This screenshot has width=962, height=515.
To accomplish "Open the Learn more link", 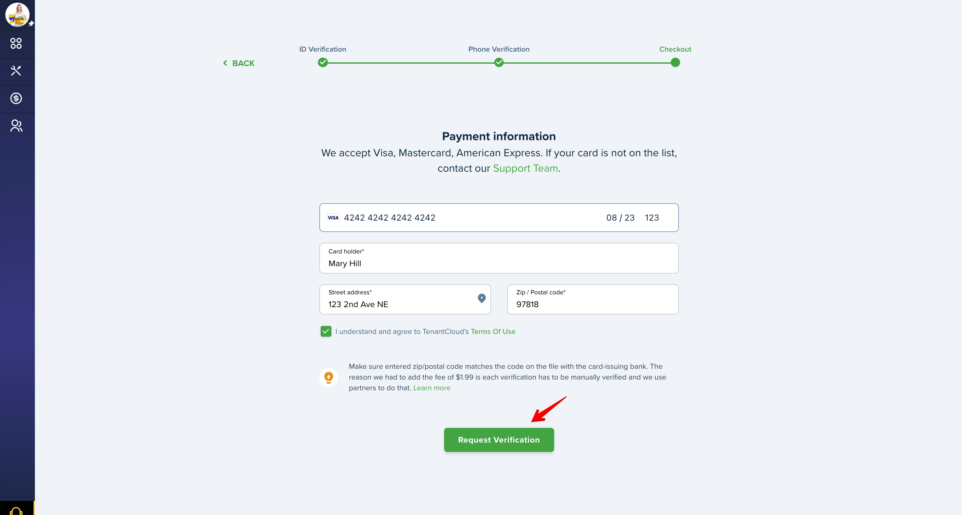I will (432, 388).
